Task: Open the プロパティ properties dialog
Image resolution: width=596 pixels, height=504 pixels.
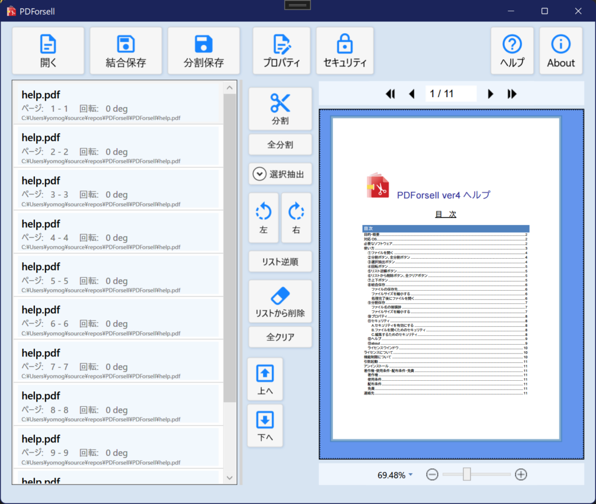Action: pyautogui.click(x=282, y=51)
